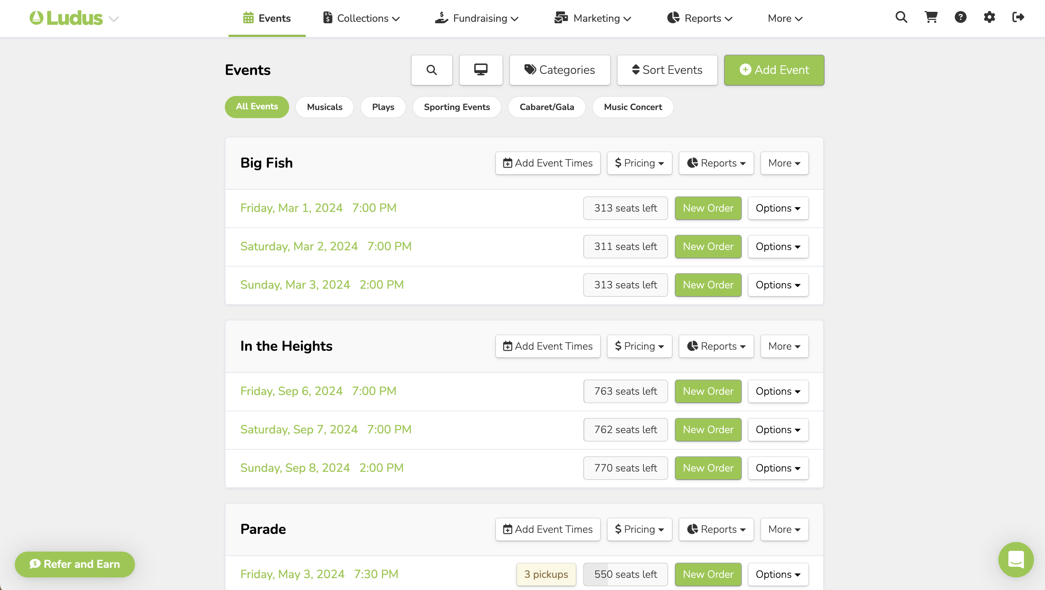Click the Add Event button
The height and width of the screenshot is (590, 1045).
pos(774,70)
